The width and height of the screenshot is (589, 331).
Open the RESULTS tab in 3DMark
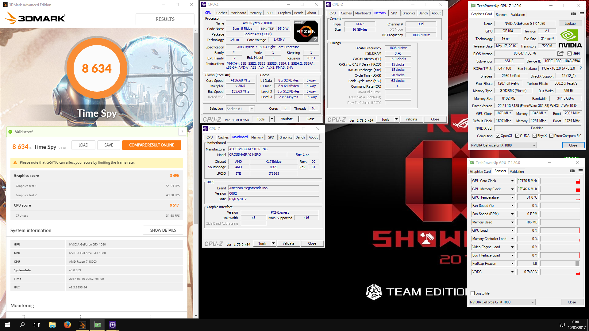tap(165, 19)
